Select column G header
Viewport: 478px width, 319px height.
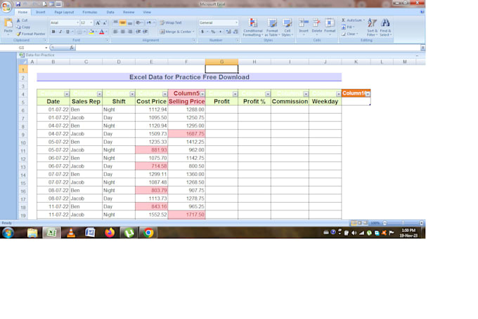[221, 62]
